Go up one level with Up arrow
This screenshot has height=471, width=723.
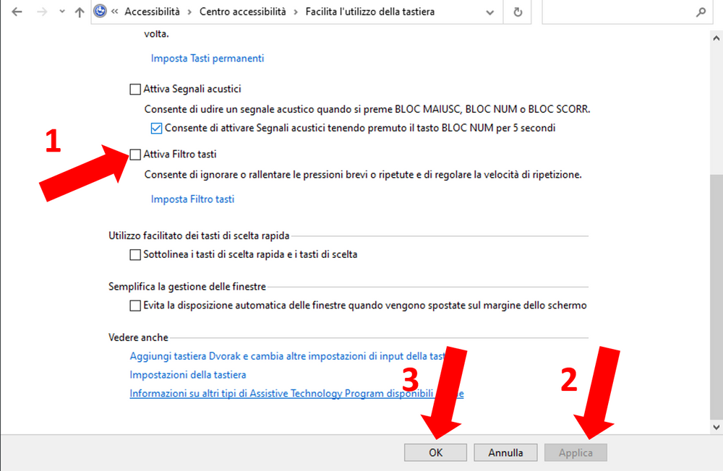pos(80,12)
